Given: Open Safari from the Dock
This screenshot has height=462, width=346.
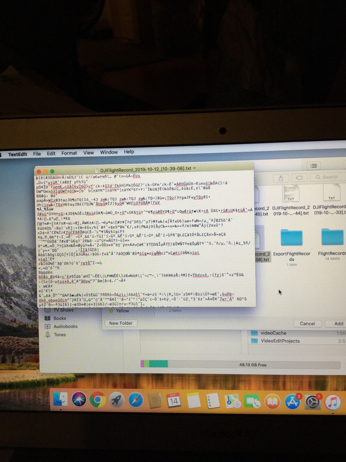Looking at the screenshot, I should (135, 401).
